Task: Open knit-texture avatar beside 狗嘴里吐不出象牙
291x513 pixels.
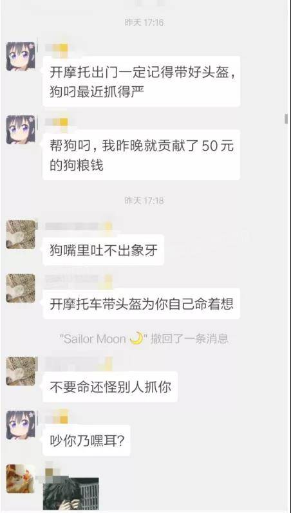Action: tap(21, 234)
